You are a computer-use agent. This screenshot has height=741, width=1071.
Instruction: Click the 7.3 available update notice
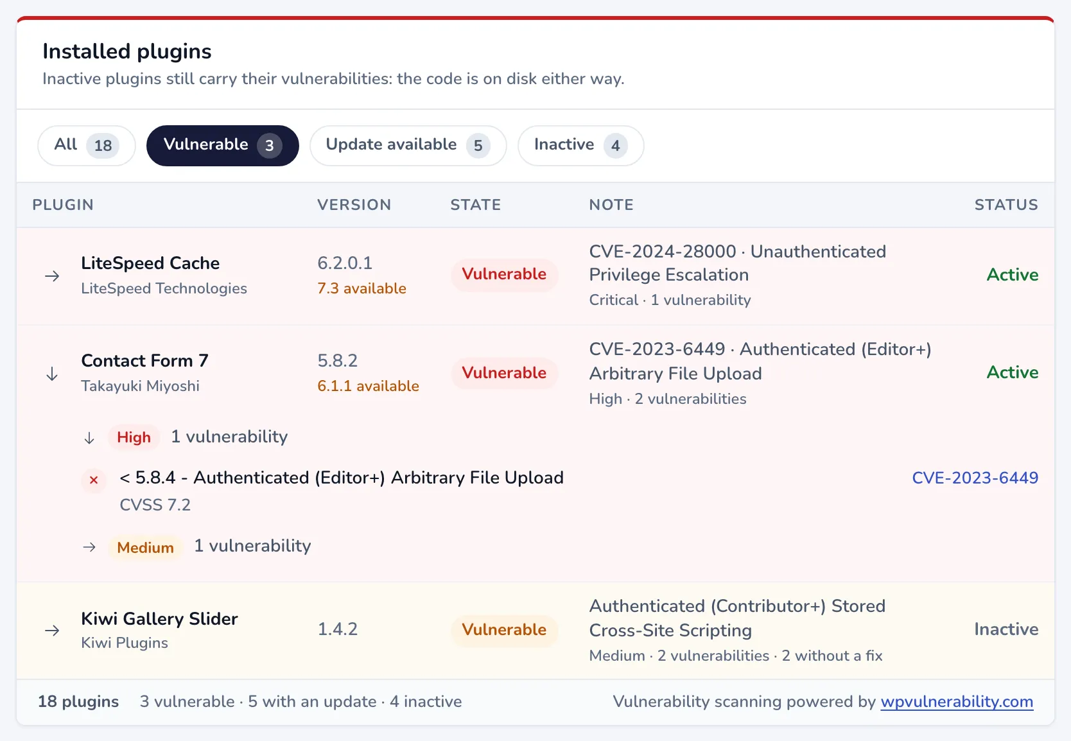coord(361,288)
